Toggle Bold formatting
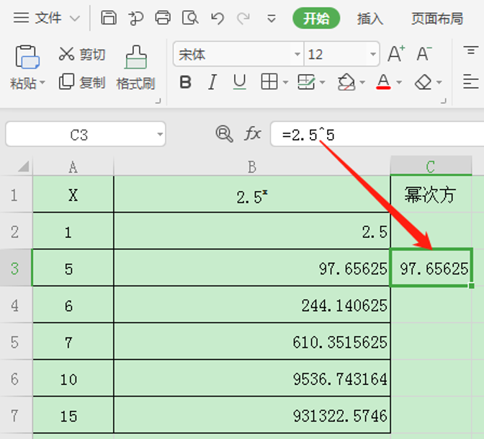484x439 pixels. pyautogui.click(x=186, y=82)
